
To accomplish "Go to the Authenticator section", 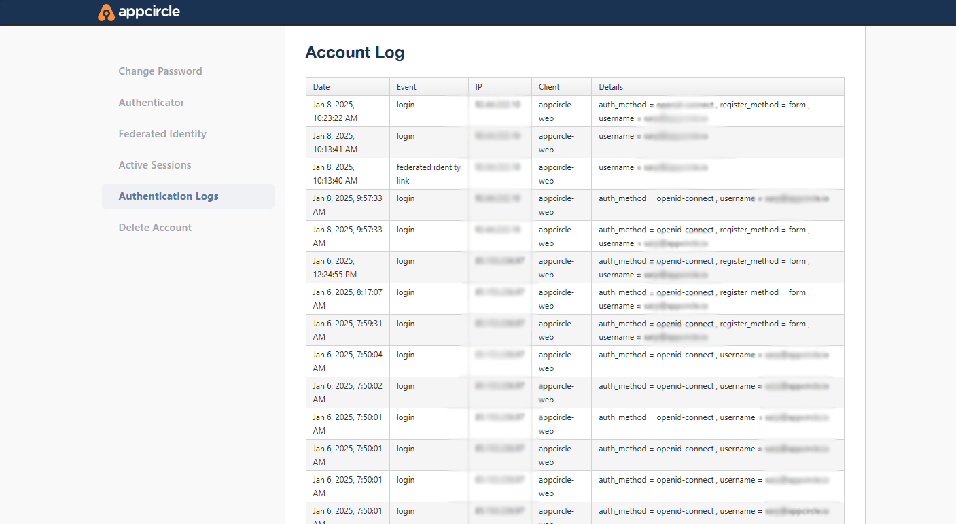I will (x=152, y=103).
